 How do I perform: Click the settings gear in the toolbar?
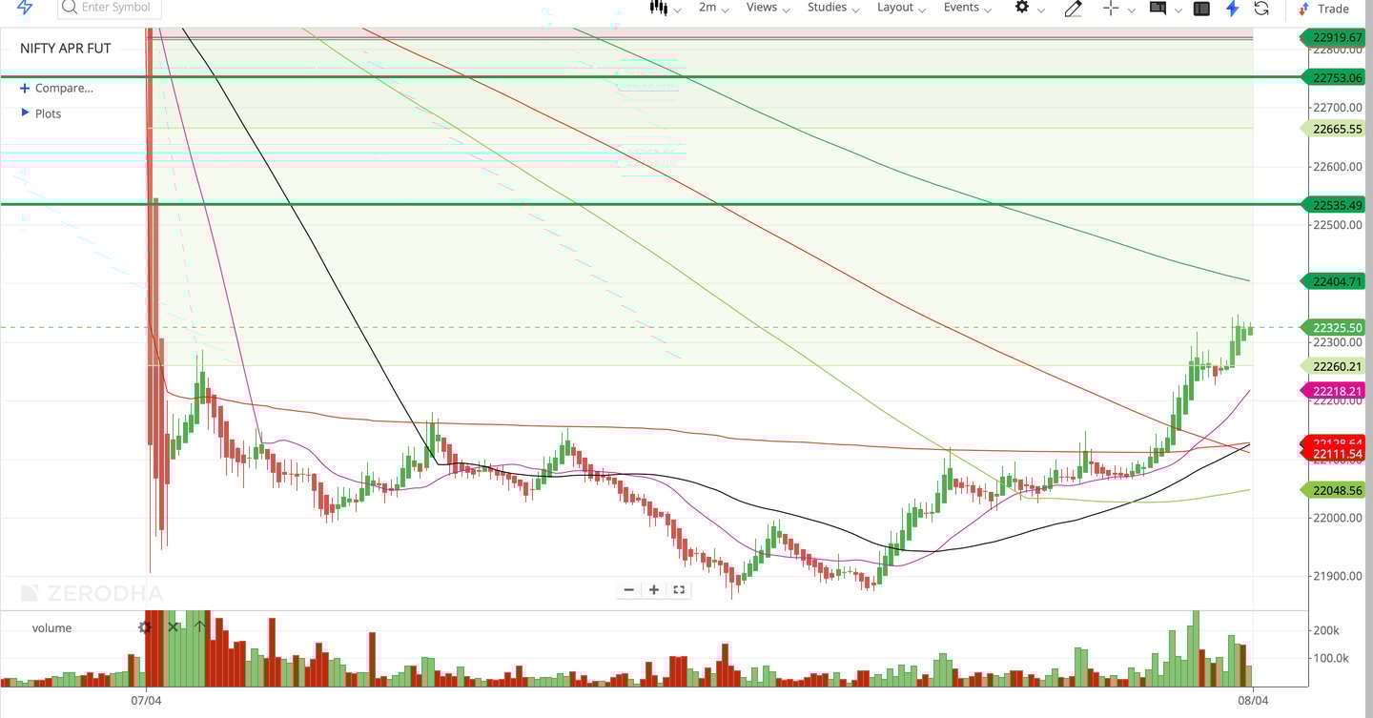click(1021, 8)
